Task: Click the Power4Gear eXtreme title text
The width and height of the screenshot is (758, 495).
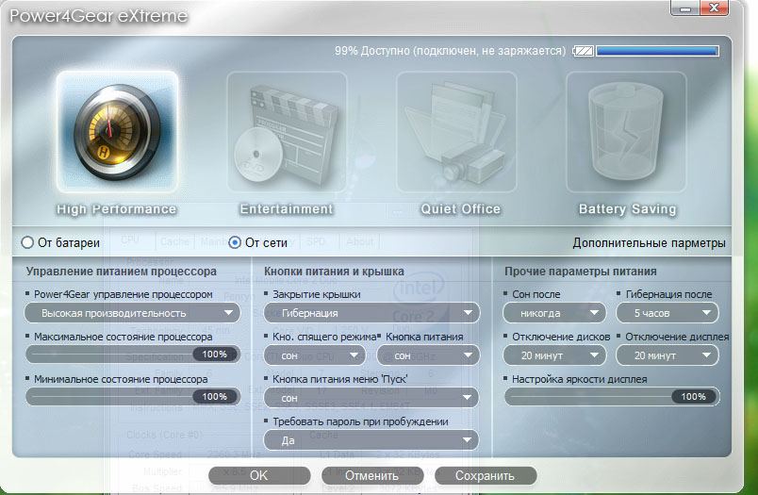Action: 99,16
